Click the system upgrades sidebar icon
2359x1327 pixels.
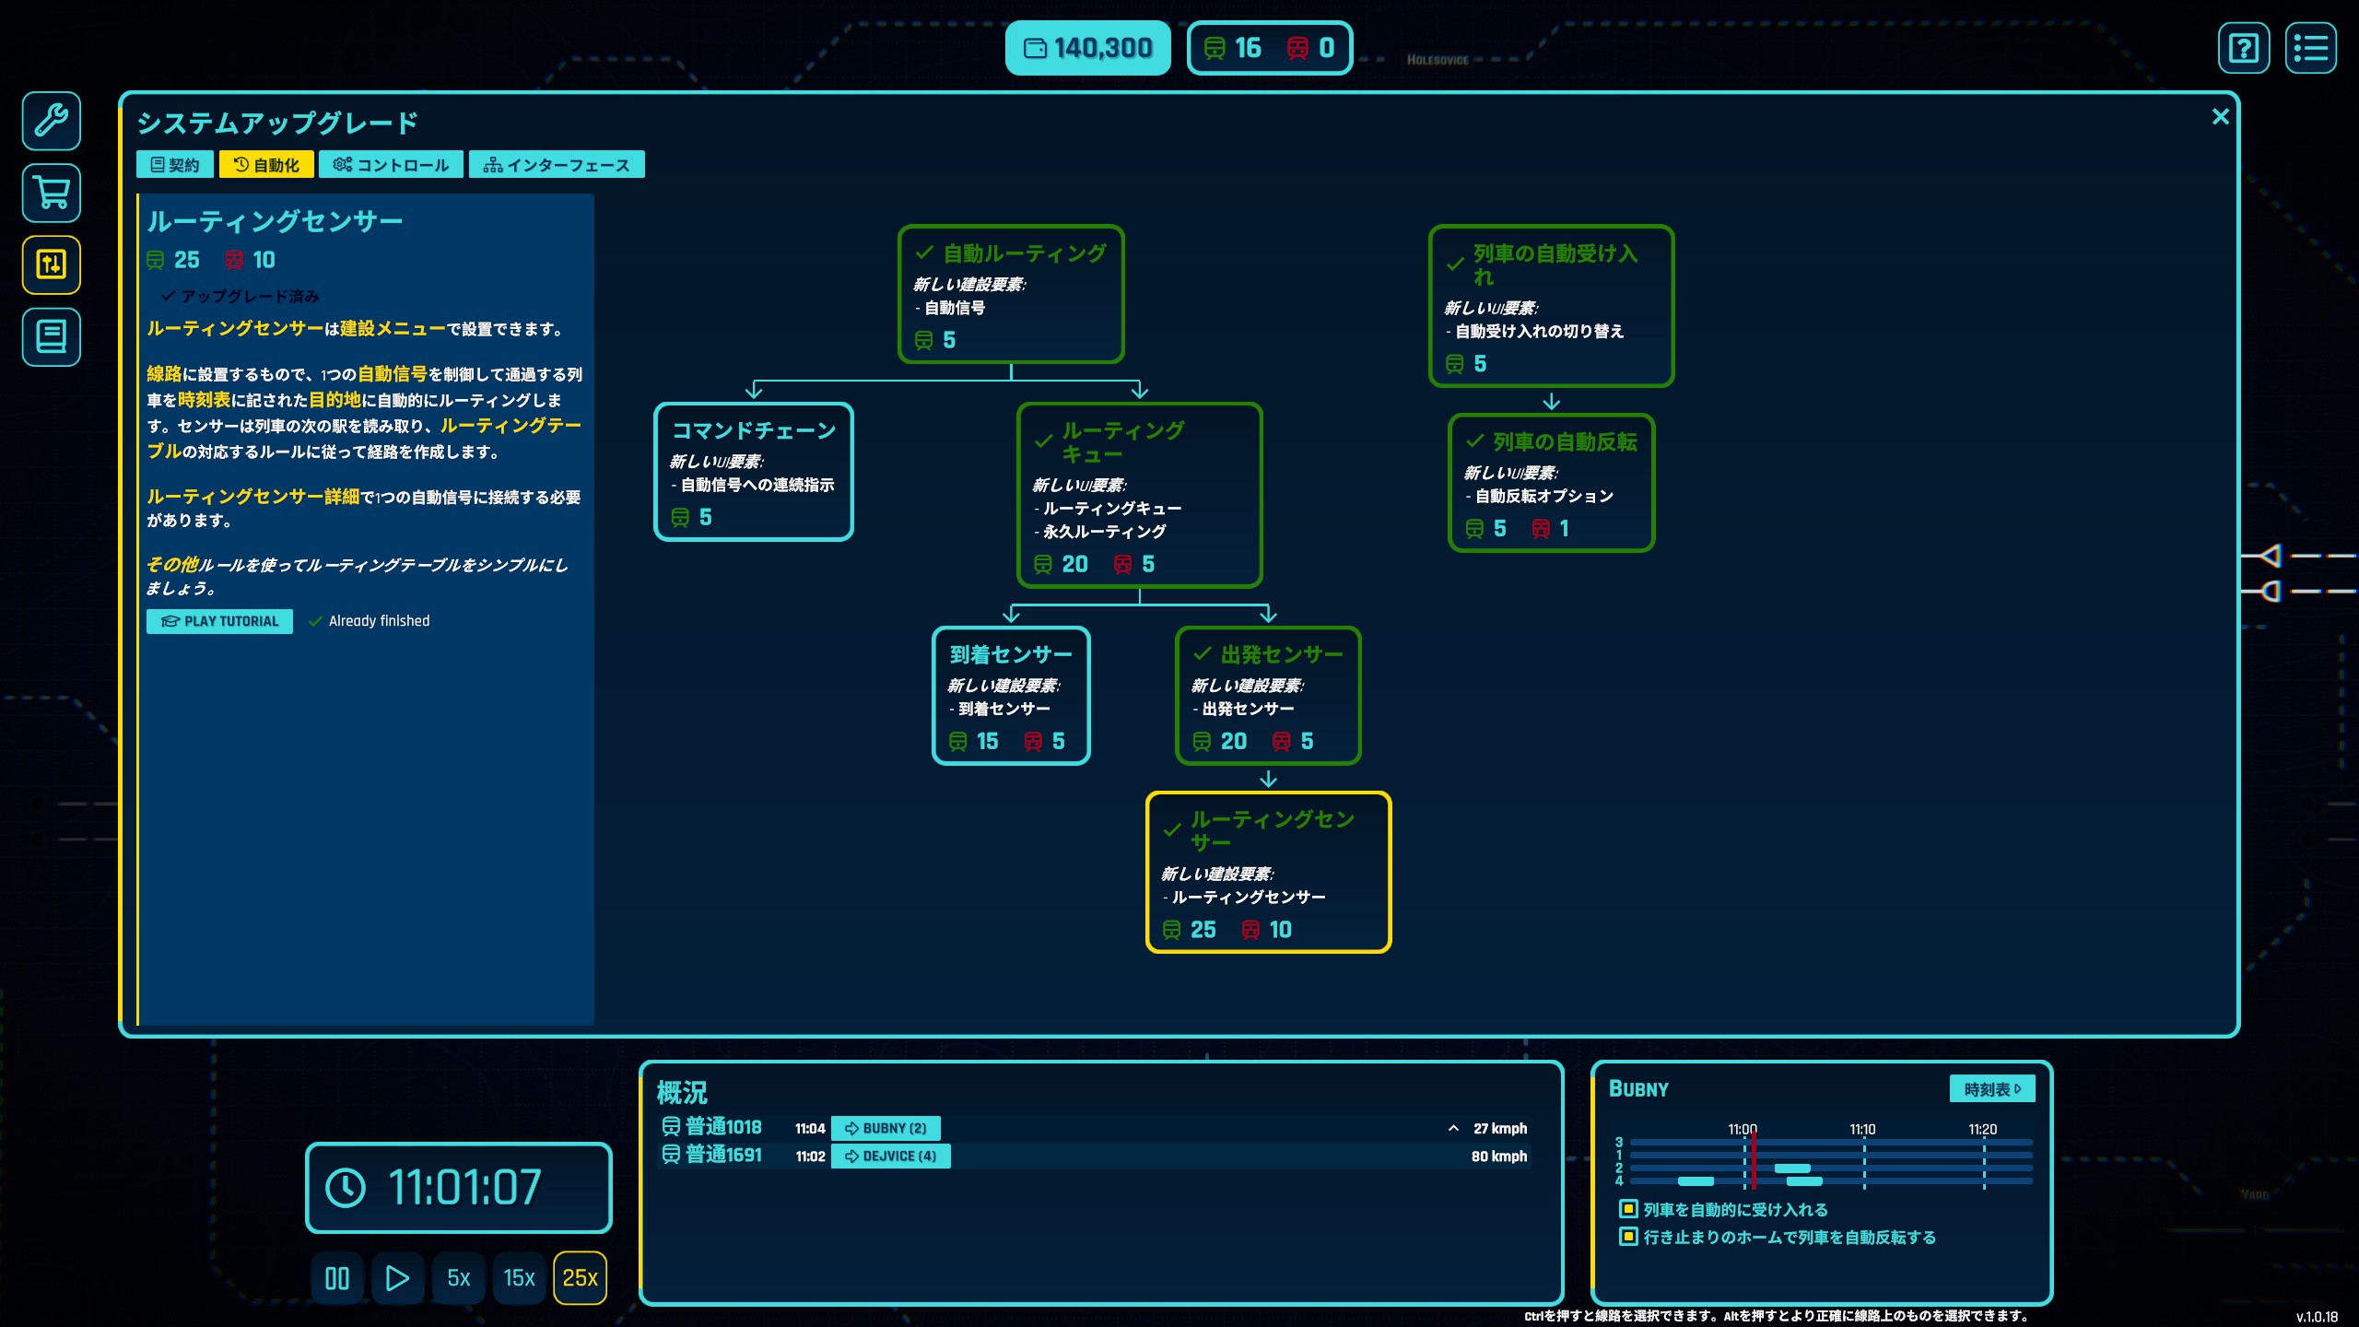pos(52,265)
